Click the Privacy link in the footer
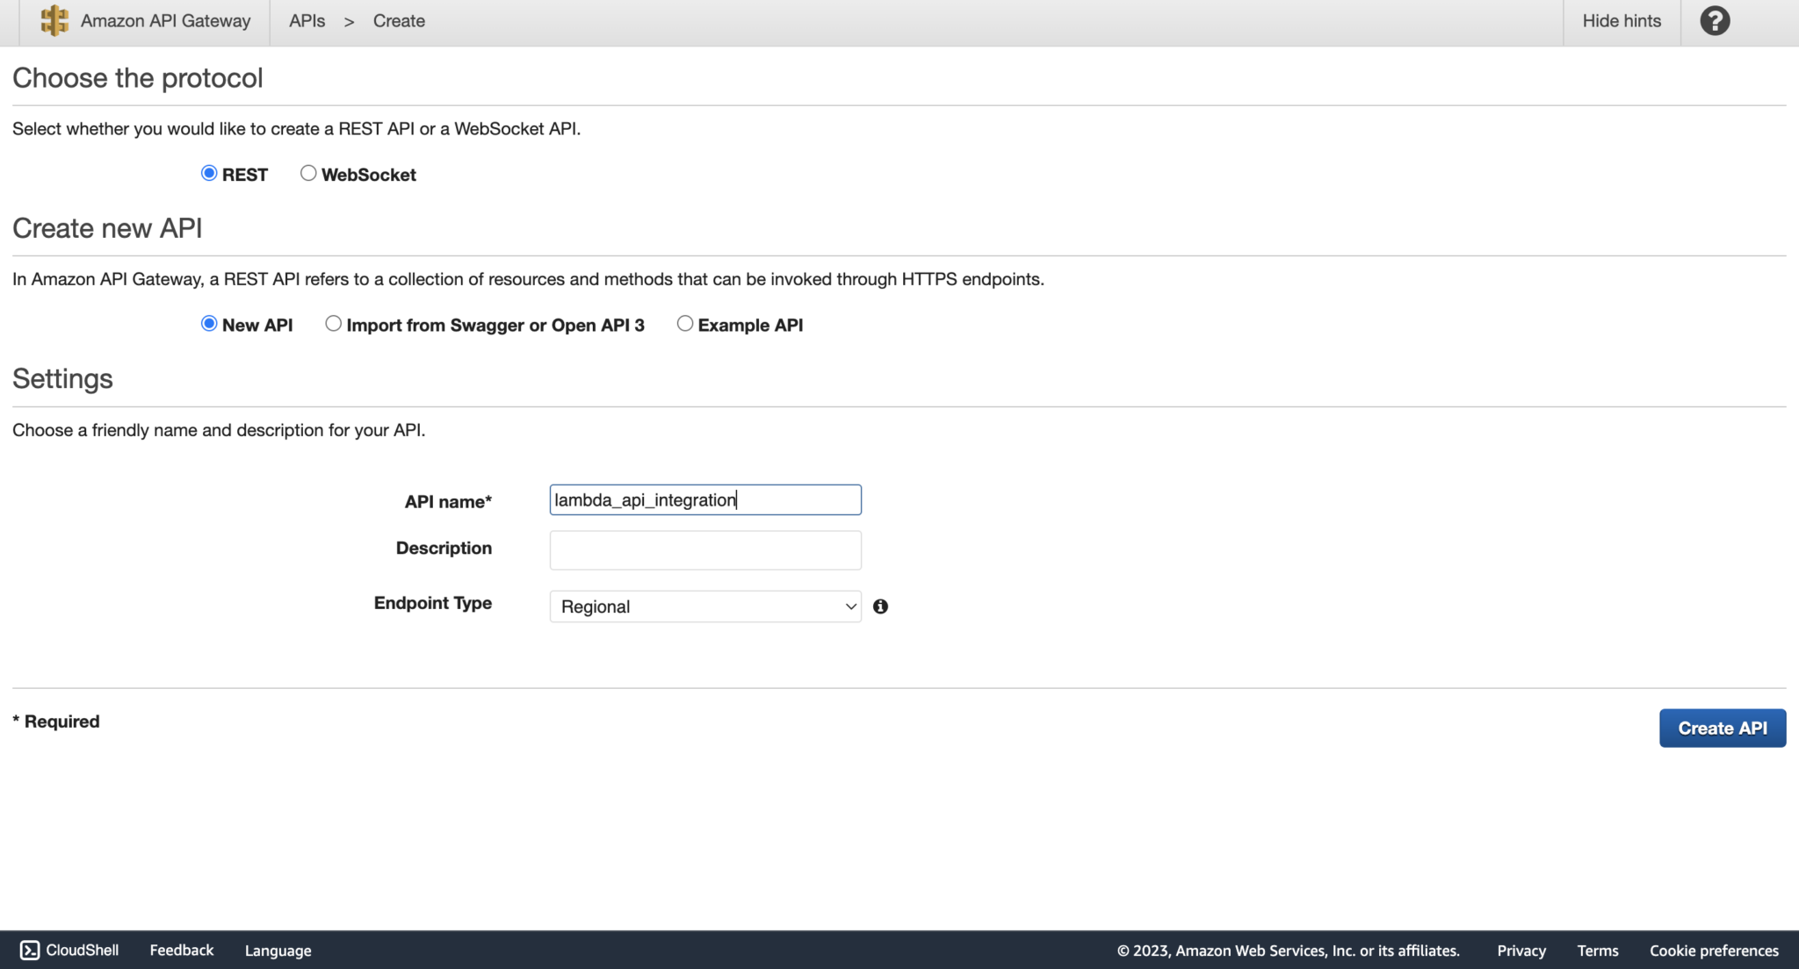The height and width of the screenshot is (969, 1799). [x=1521, y=950]
